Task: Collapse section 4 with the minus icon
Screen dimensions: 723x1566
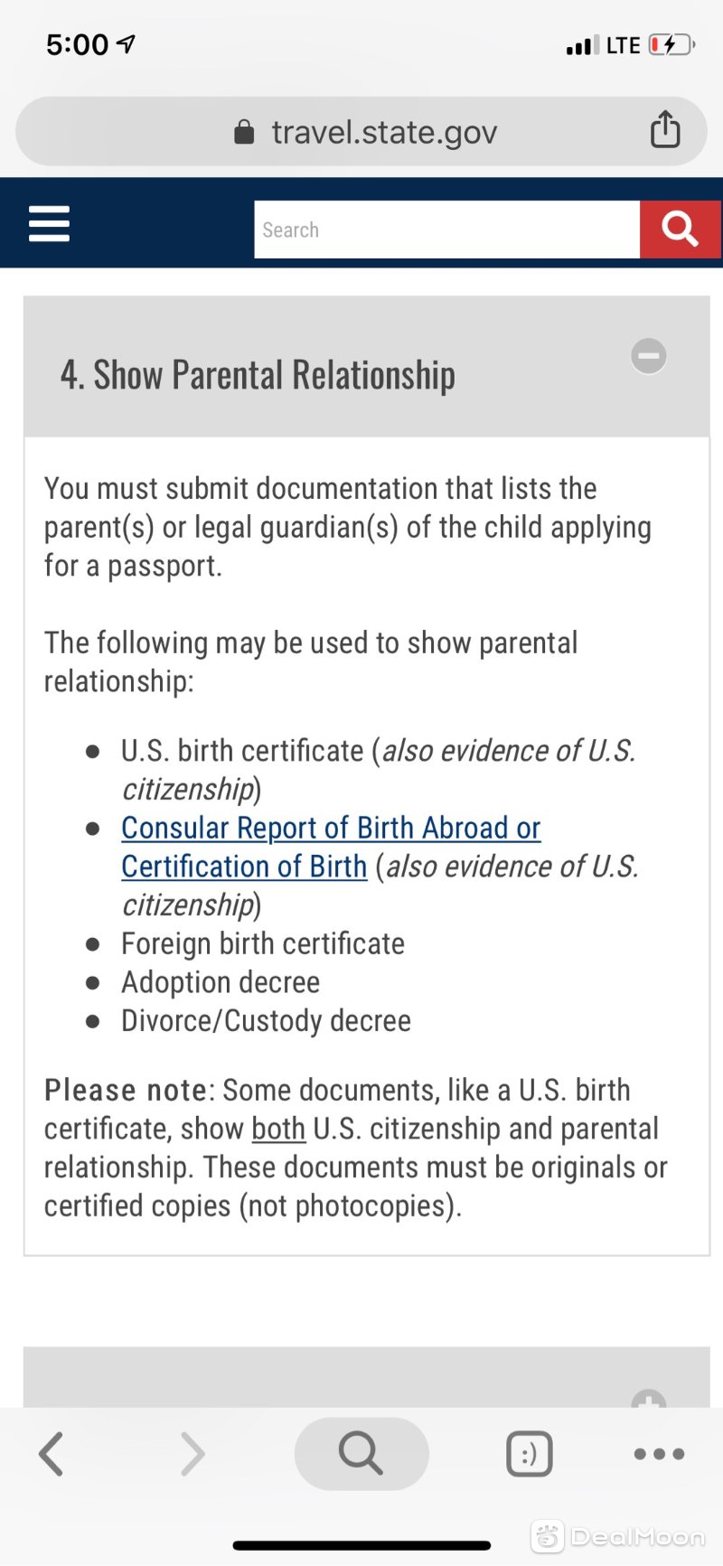Action: pyautogui.click(x=649, y=356)
